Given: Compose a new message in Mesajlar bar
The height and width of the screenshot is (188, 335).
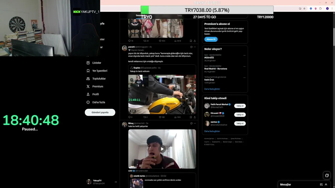Looking at the screenshot, I should coord(321,185).
